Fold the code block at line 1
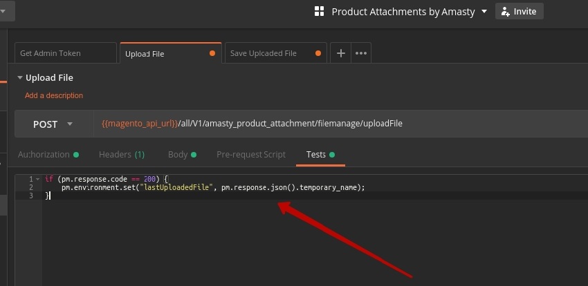 [37, 180]
